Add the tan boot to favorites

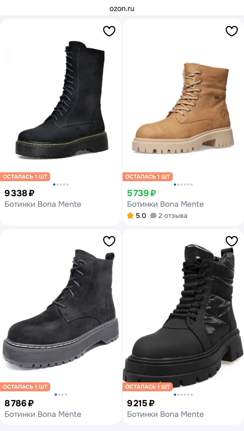[232, 31]
